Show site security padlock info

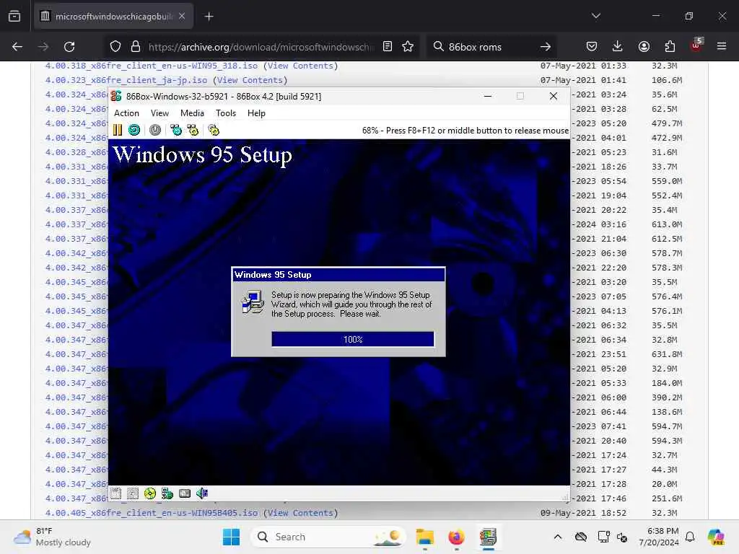pos(136,47)
